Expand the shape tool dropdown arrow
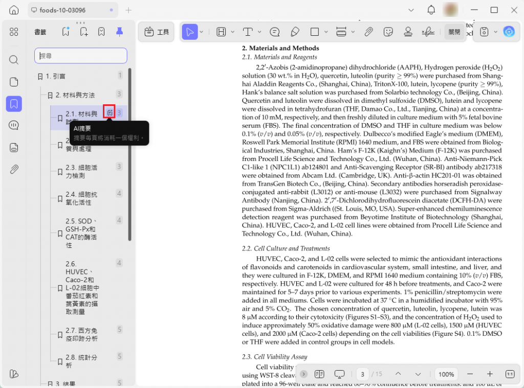Viewport: 524px width, 388px height. pyautogui.click(x=326, y=32)
